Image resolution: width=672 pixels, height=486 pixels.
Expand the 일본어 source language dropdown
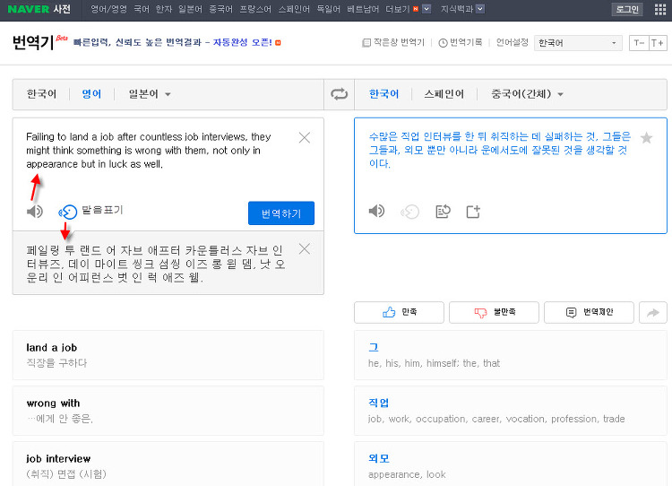150,94
